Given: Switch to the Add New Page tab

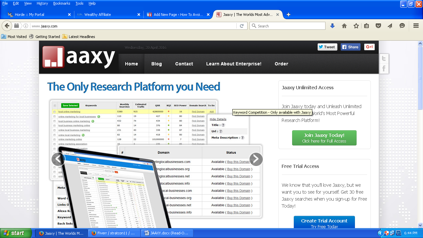Looking at the screenshot, I should point(178,15).
